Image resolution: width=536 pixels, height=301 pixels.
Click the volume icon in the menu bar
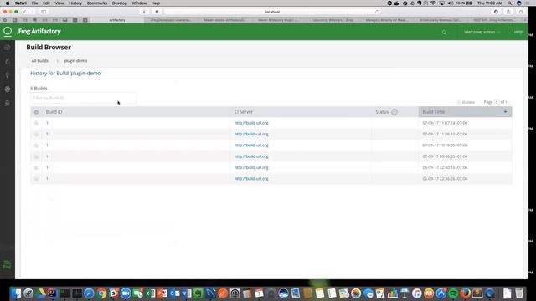coord(451,3)
